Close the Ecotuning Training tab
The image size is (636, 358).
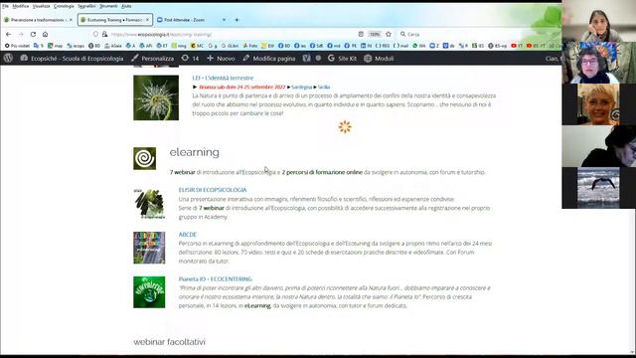tap(147, 20)
